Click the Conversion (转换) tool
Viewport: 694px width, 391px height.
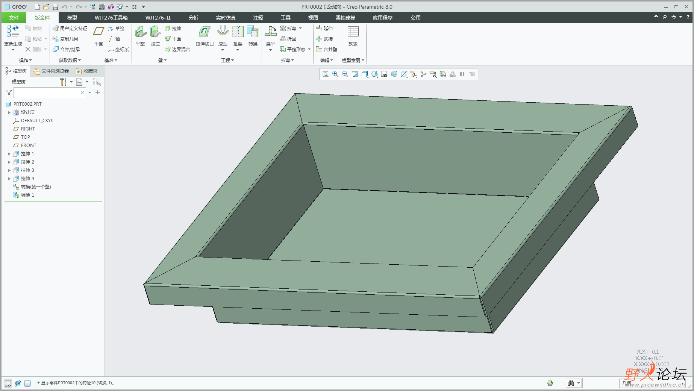click(253, 36)
